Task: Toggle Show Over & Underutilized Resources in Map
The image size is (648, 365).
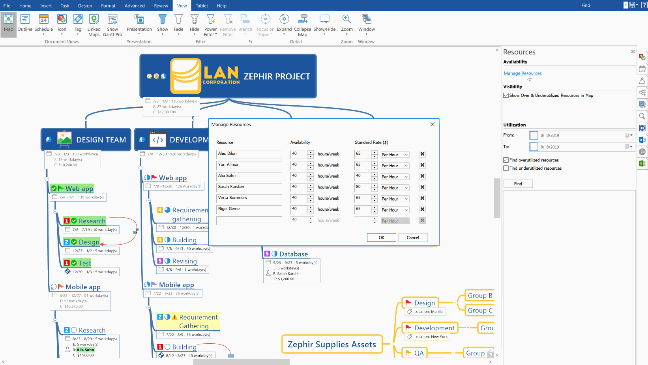Action: 506,95
